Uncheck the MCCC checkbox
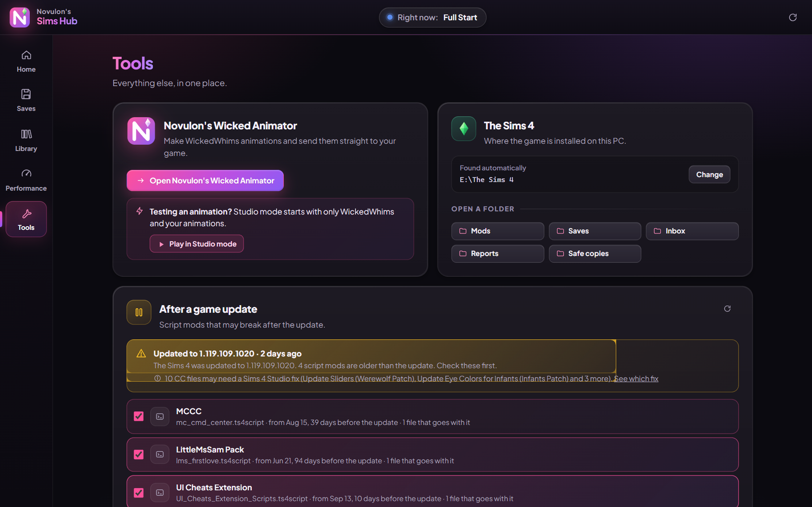 pos(139,416)
